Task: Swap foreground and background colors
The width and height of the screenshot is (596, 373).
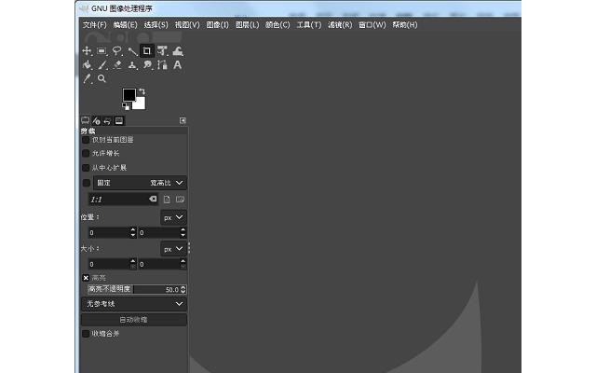Action: pos(142,91)
